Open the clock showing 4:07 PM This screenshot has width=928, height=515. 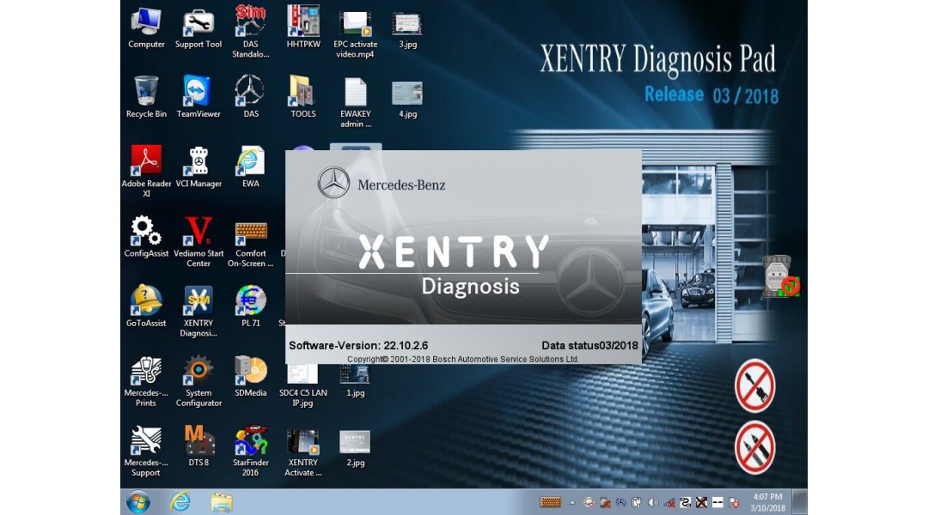(767, 502)
